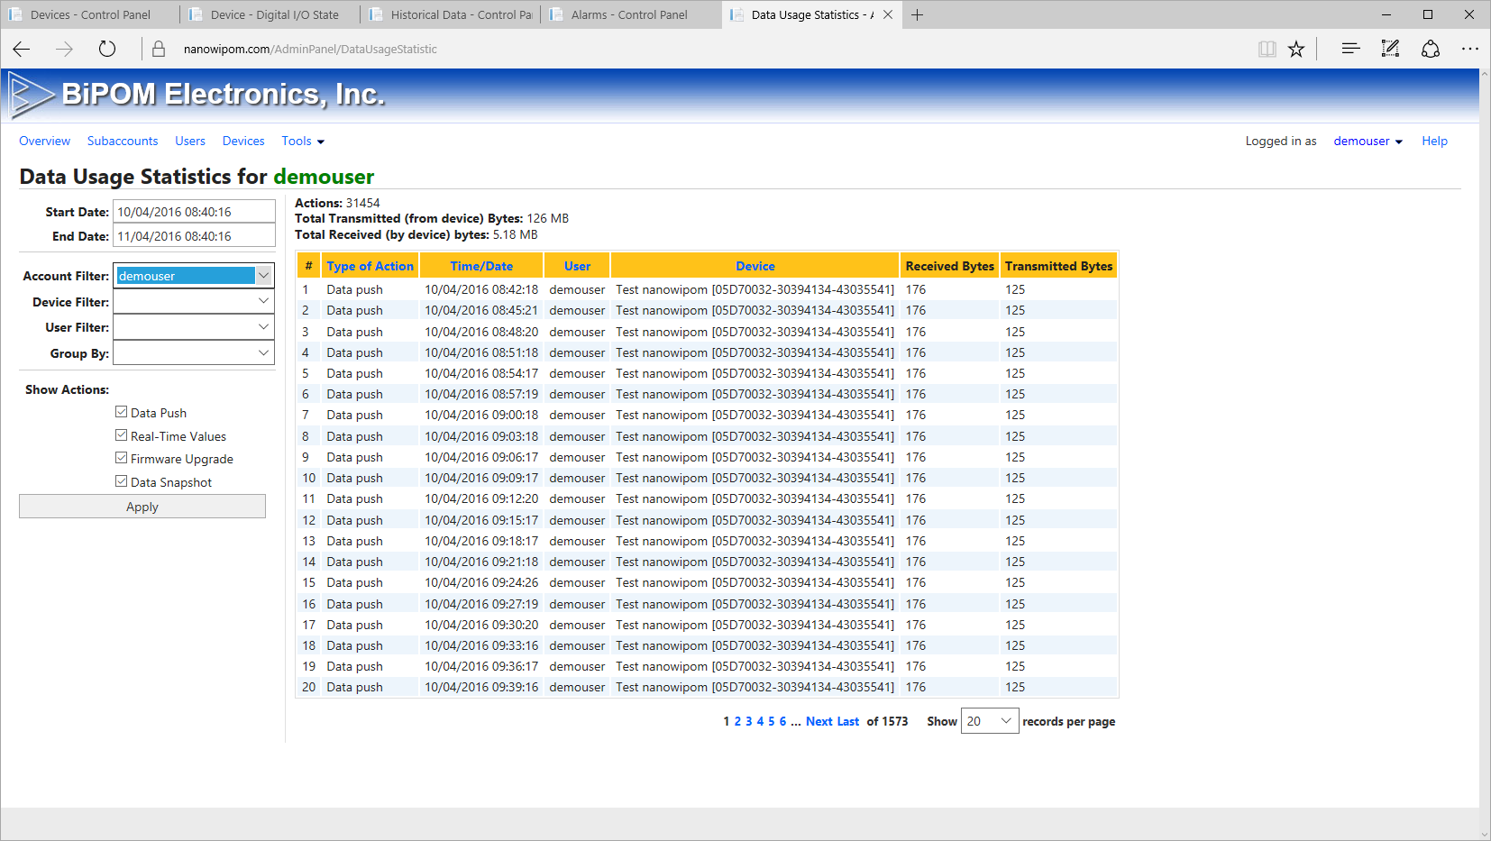This screenshot has height=841, width=1491.
Task: Switch to Alarms - Control Panel tab
Action: (631, 14)
